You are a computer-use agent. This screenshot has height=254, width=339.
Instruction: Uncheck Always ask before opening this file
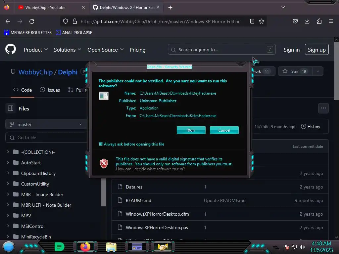click(101, 144)
